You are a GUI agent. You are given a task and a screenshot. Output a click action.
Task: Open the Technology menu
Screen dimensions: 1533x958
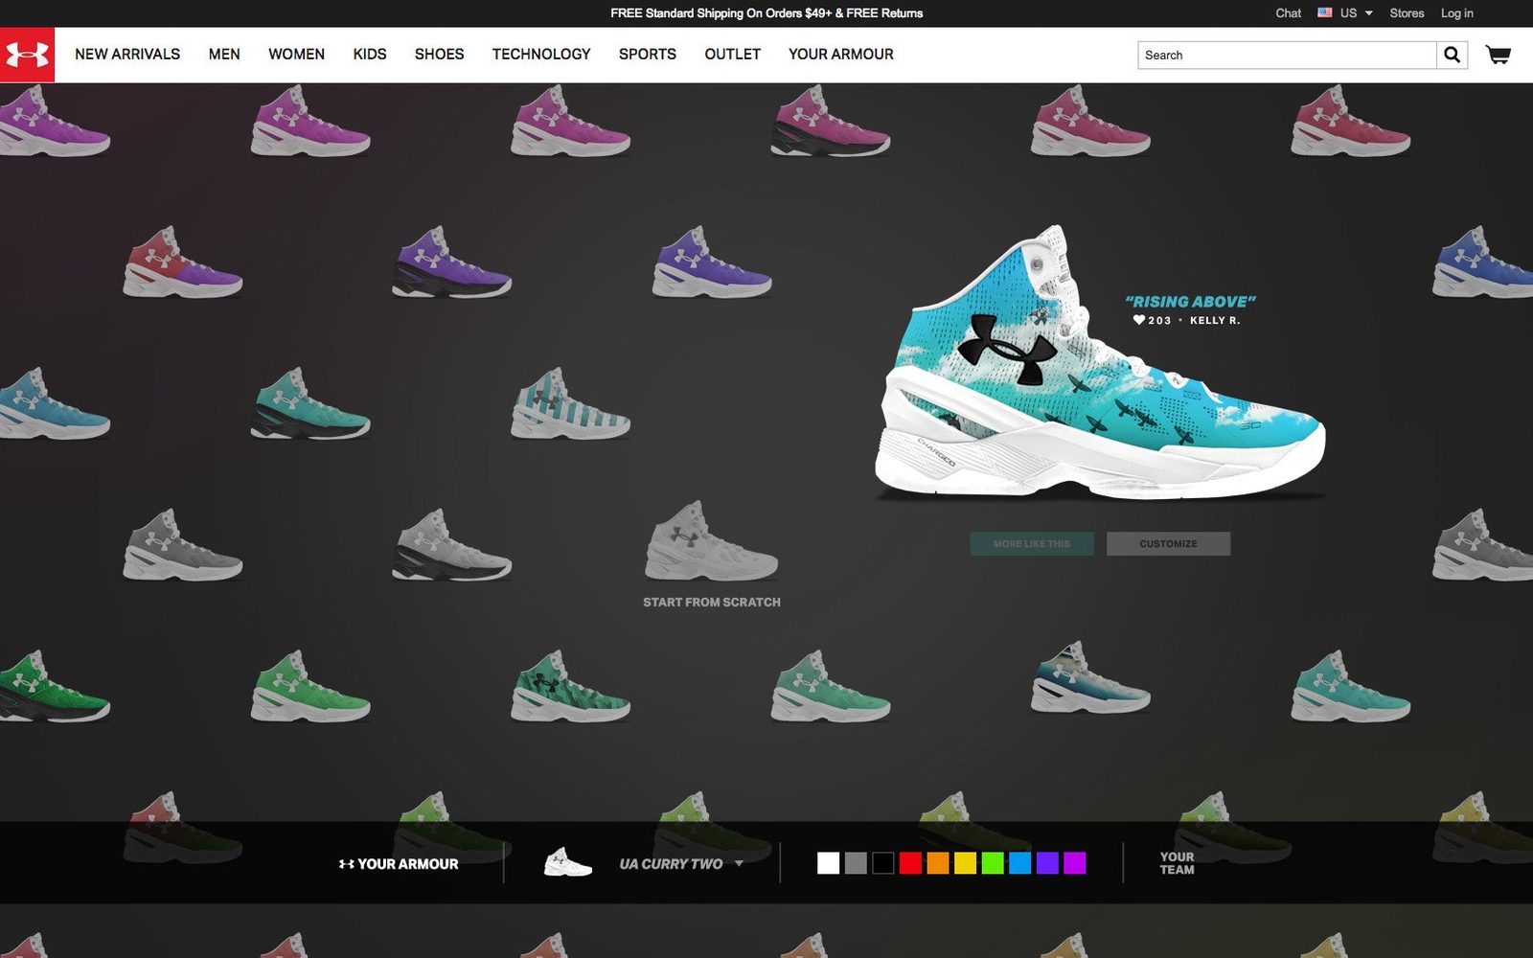click(x=541, y=55)
